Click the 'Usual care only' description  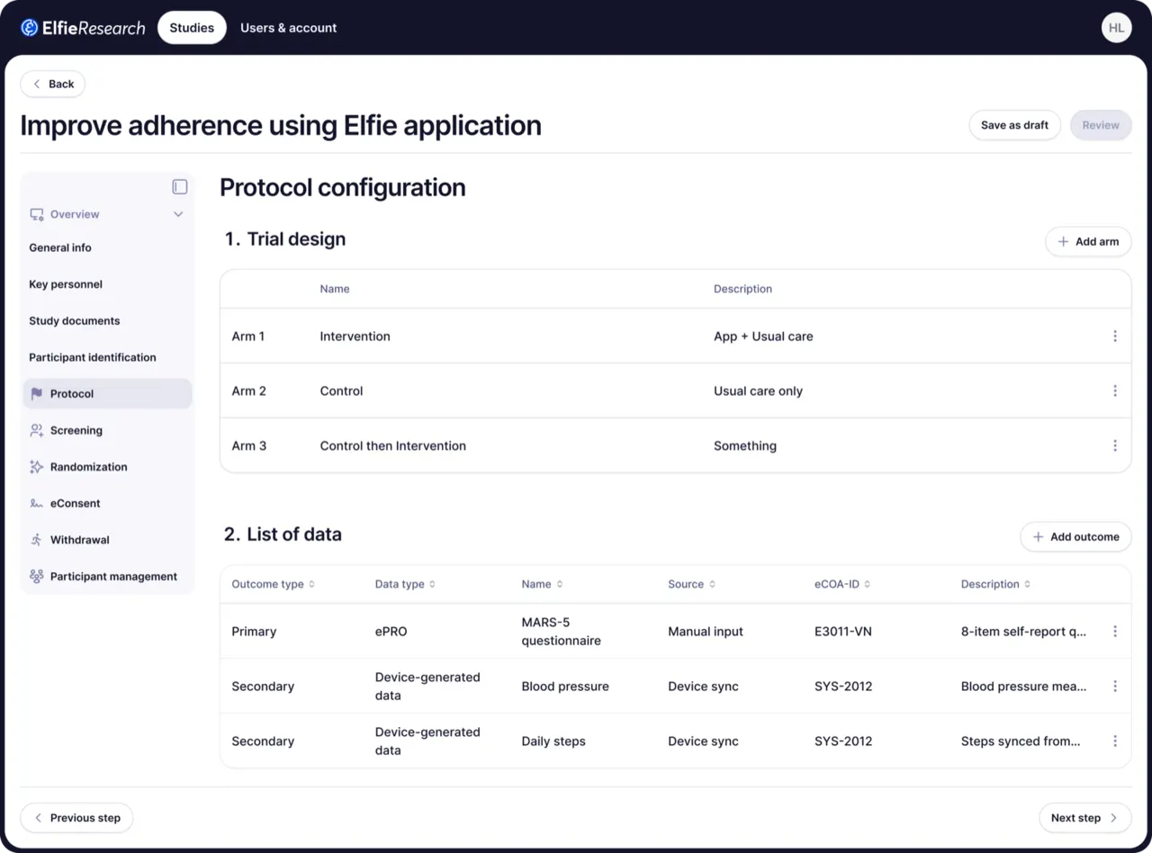pyautogui.click(x=758, y=391)
